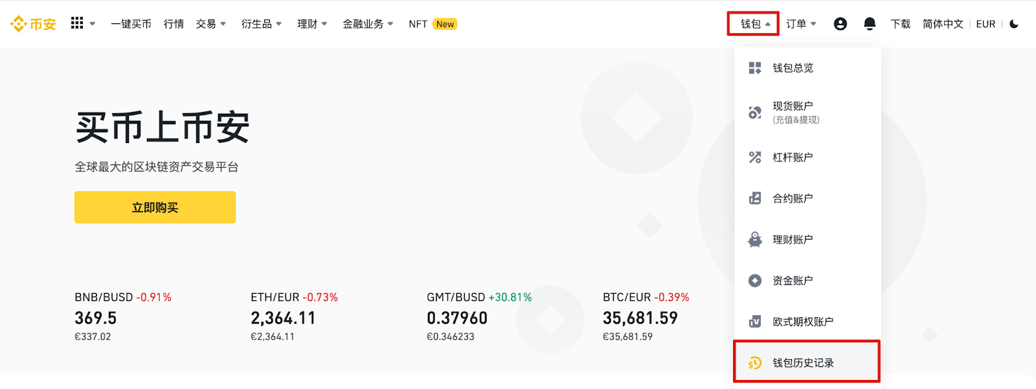Expand the 理财 dropdown
The image size is (1036, 389).
click(x=312, y=24)
